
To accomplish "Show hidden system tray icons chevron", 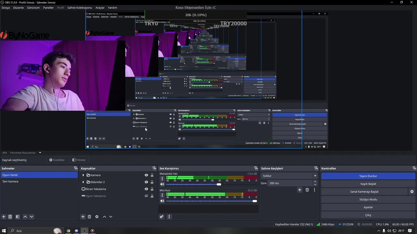I will tap(379, 231).
